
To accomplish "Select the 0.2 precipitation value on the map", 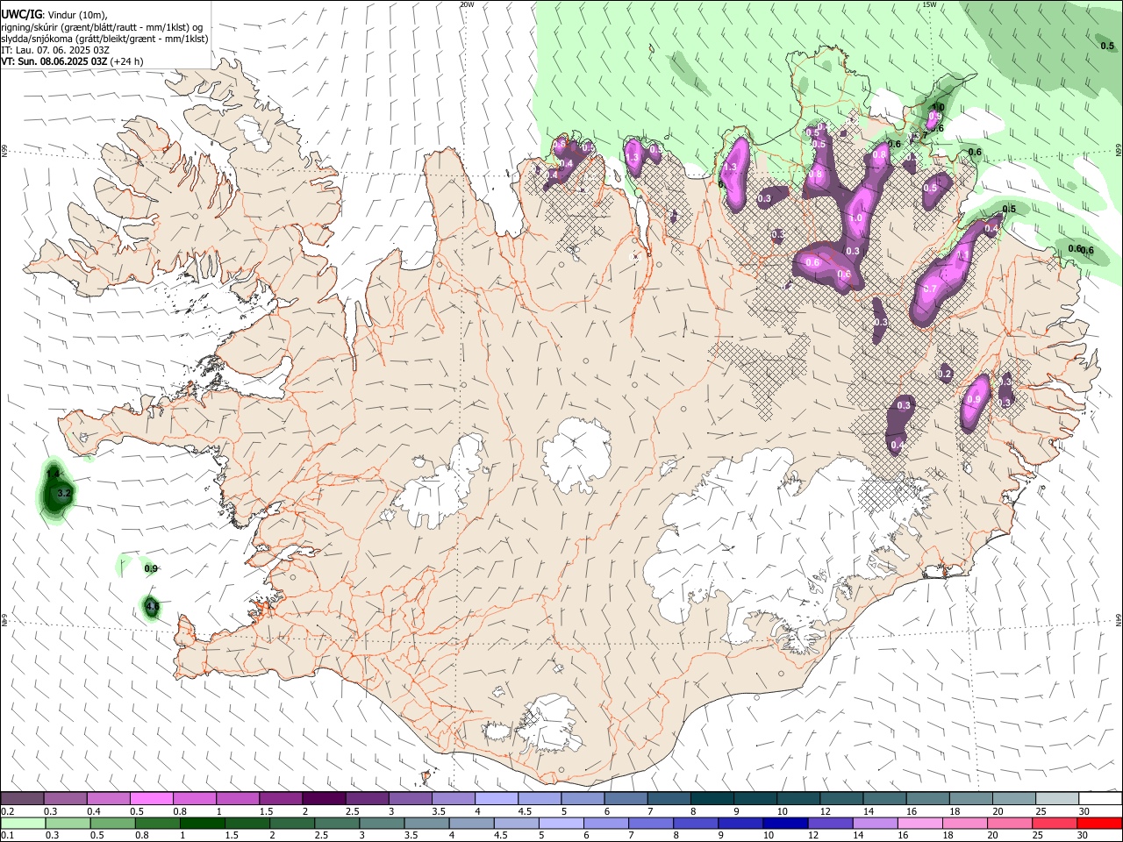I will [x=945, y=374].
